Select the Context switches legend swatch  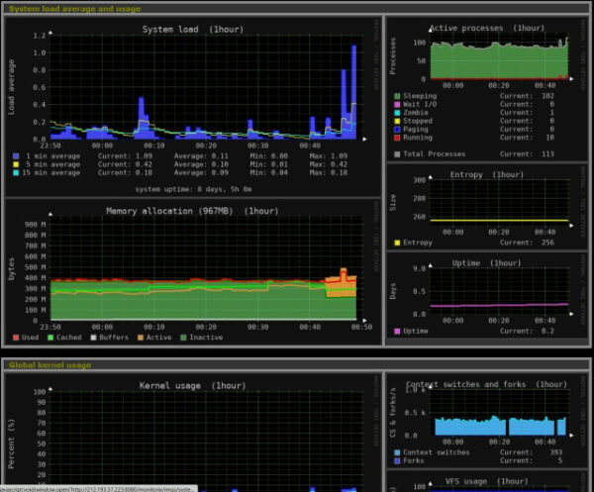click(x=398, y=452)
